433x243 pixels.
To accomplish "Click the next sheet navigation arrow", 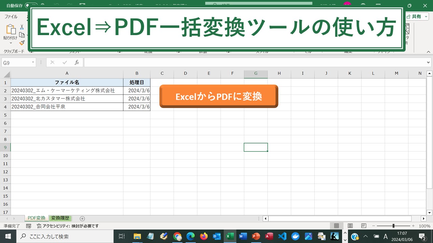I will point(14,219).
